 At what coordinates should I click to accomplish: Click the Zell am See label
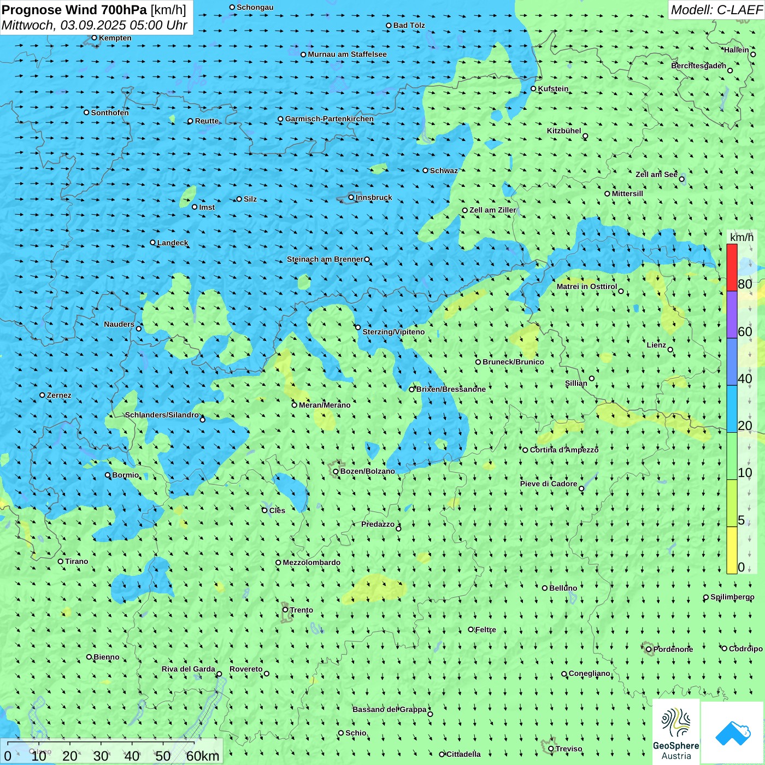(656, 174)
